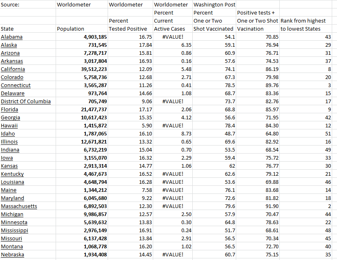Select Hawaii's percent tested positive 5.90
Screen dimensions: 337x260
(x=145, y=126)
